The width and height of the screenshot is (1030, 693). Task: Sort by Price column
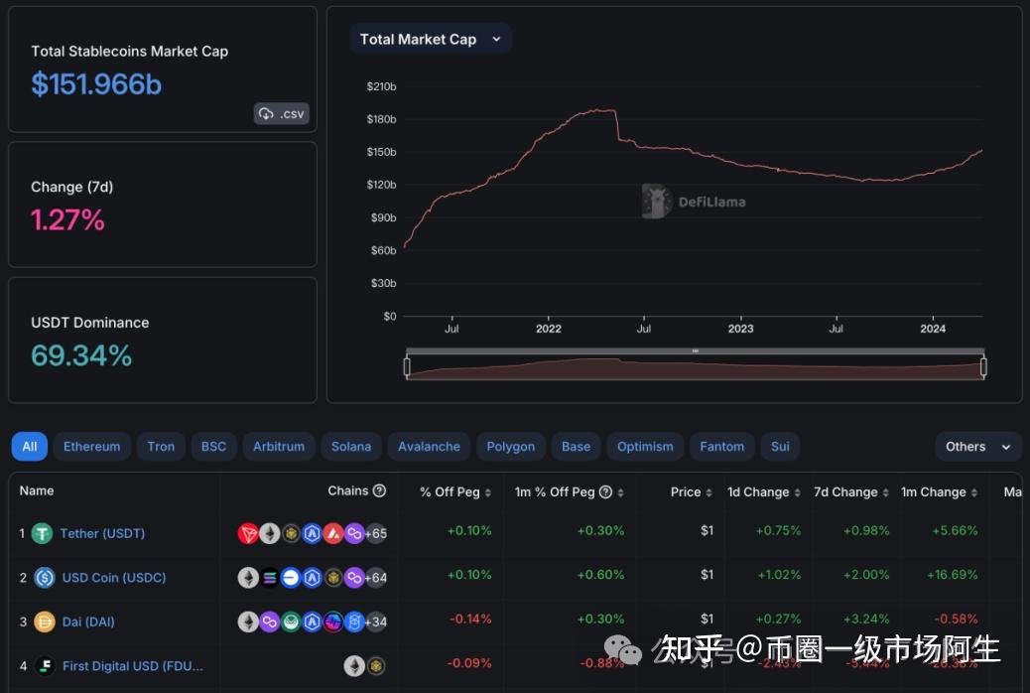click(x=708, y=492)
